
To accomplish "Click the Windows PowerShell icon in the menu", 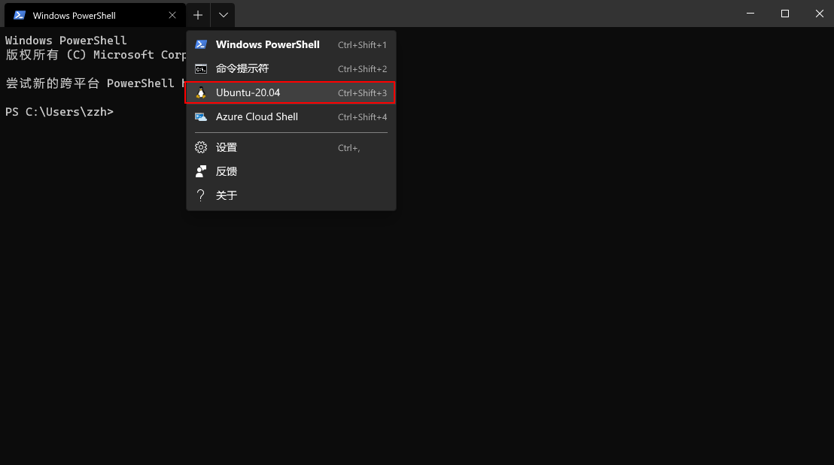I will tap(200, 44).
